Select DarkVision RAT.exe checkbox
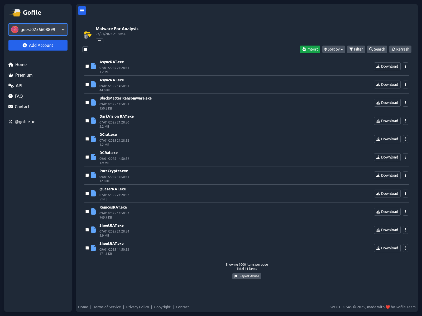422x316 pixels. coord(87,121)
